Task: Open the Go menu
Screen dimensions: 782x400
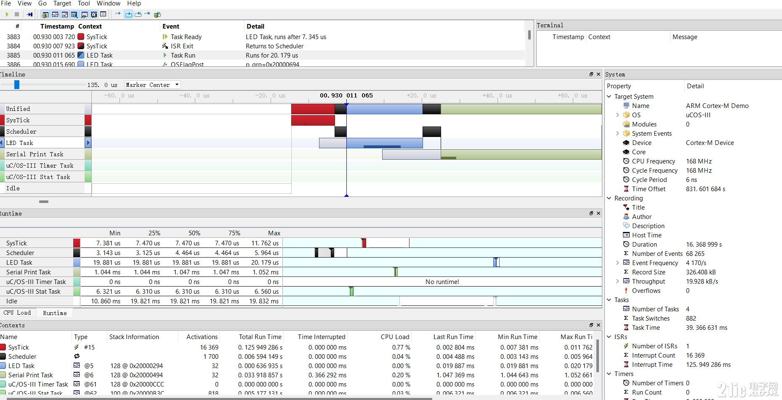Action: tap(43, 3)
